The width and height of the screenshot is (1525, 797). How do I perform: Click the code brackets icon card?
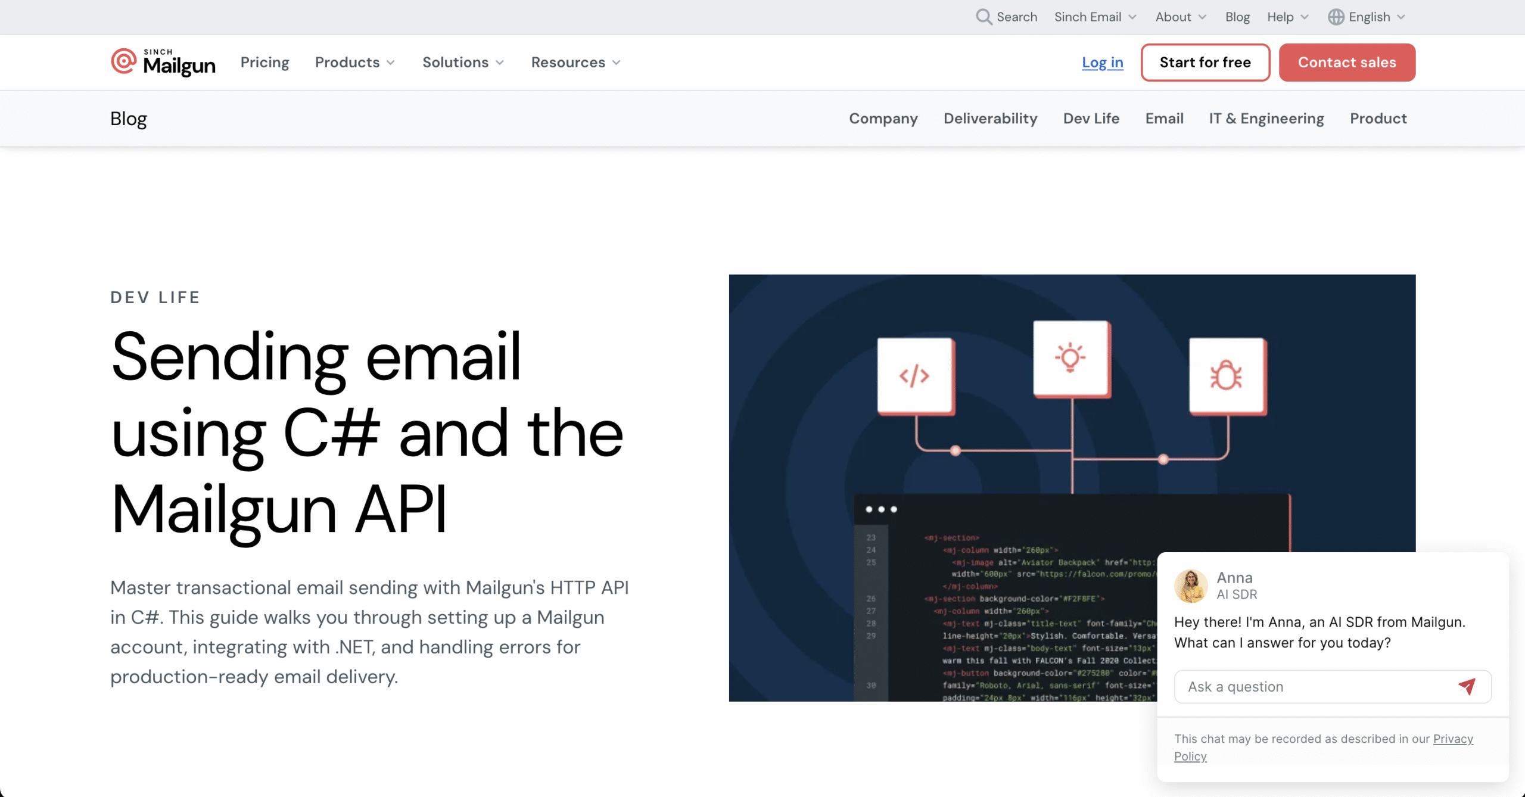(x=915, y=376)
